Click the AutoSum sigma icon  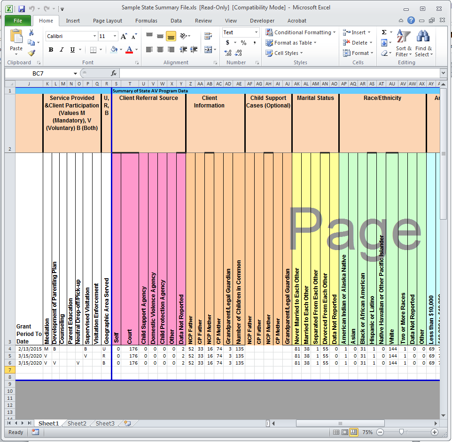click(384, 32)
